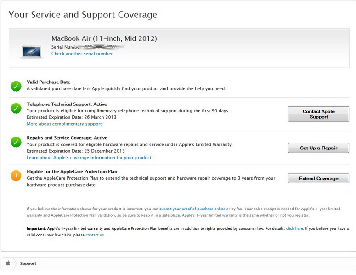Image resolution: width=356 pixels, height=275 pixels.
Task: Follow submit your proof of purchase online link
Action: pos(192,209)
